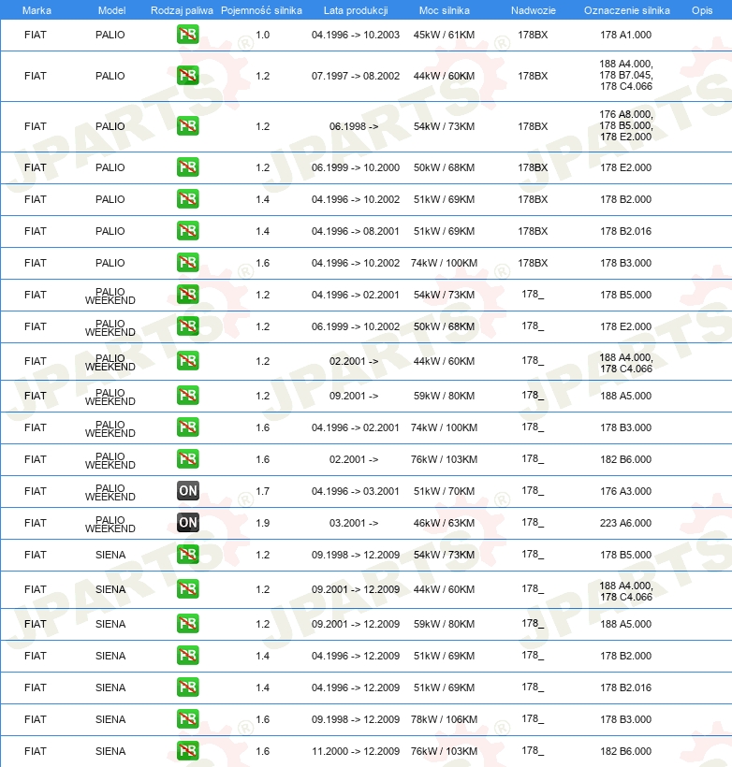This screenshot has width=732, height=767.
Task: Select the engine capacity value 1.9
Action: pos(262,523)
